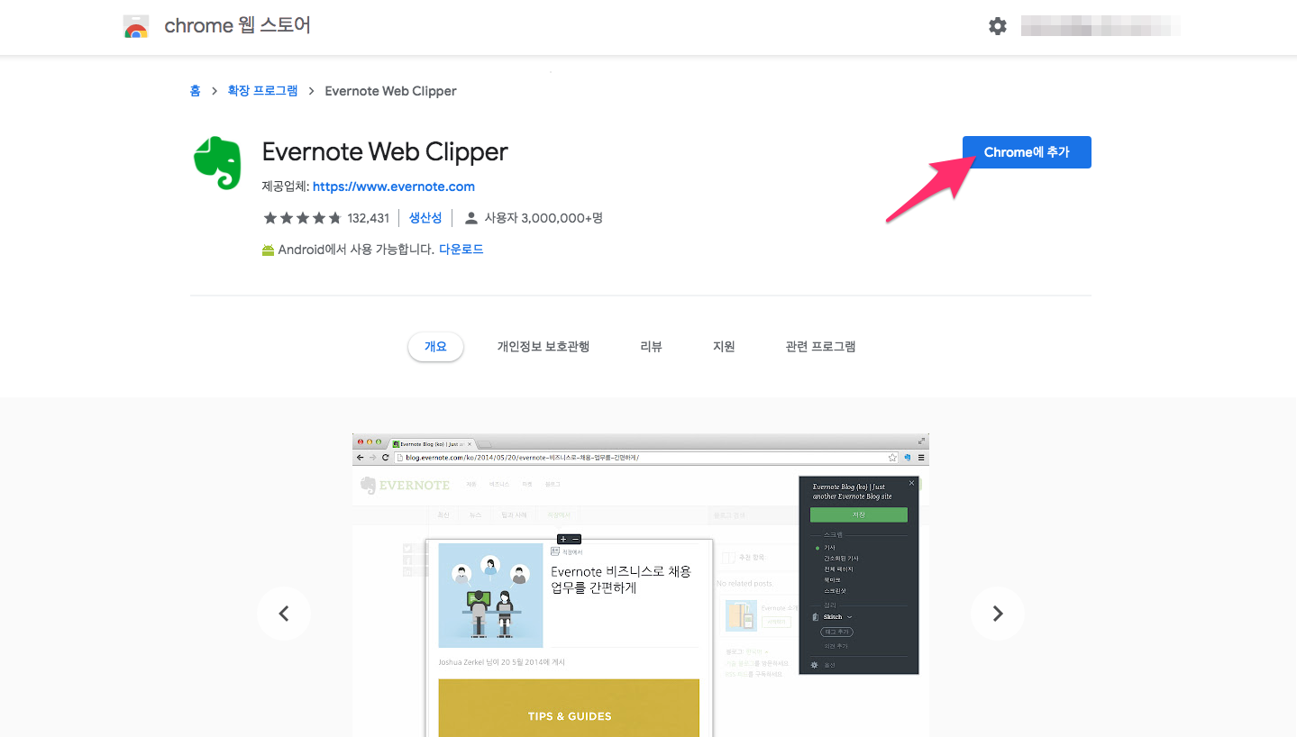Go to previous screenshot with left arrow

[x=284, y=614]
